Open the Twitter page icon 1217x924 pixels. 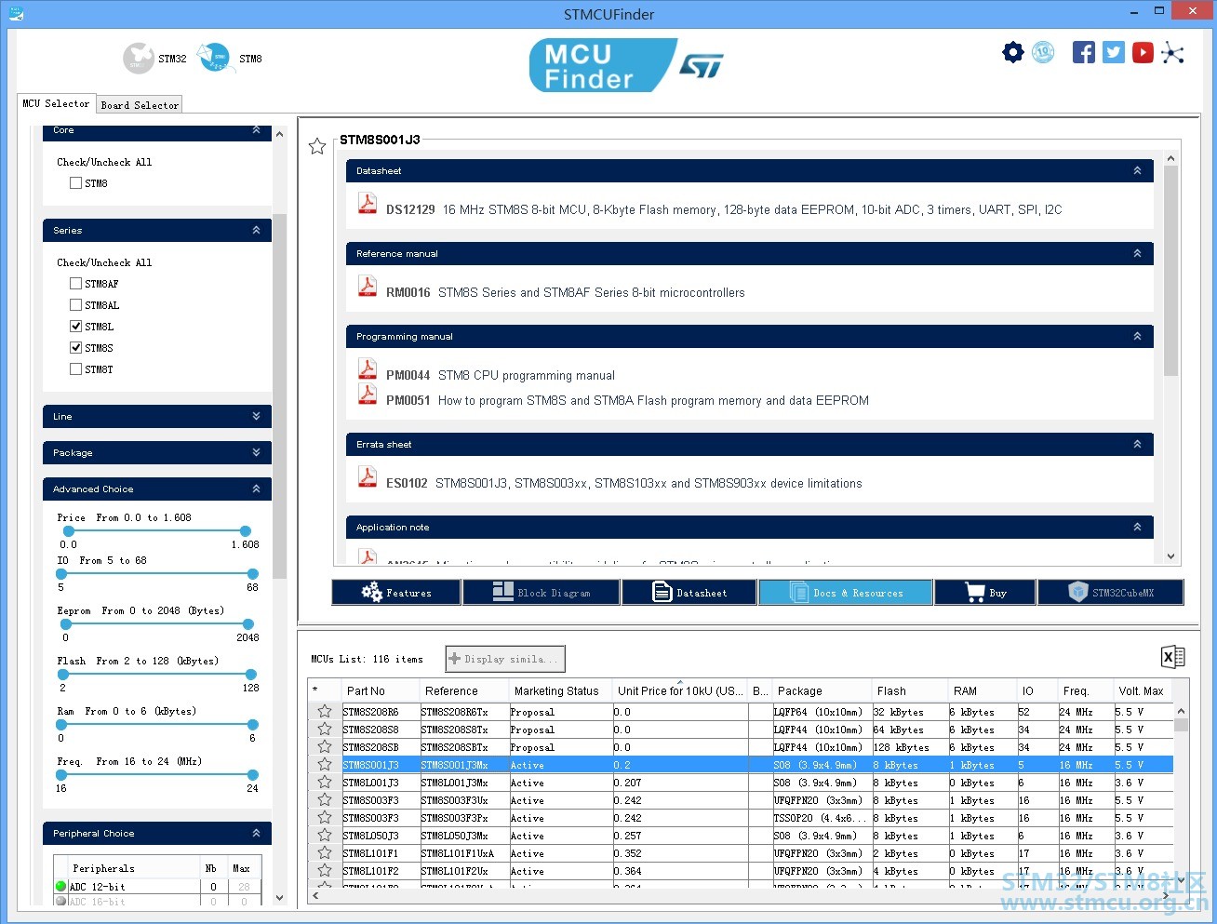1114,52
